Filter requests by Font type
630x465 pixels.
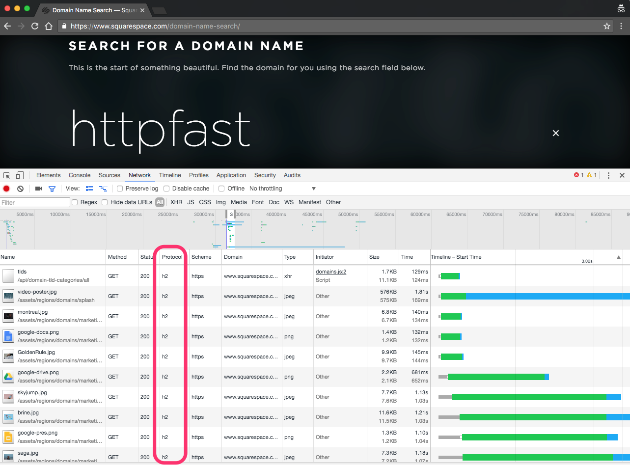click(x=258, y=202)
